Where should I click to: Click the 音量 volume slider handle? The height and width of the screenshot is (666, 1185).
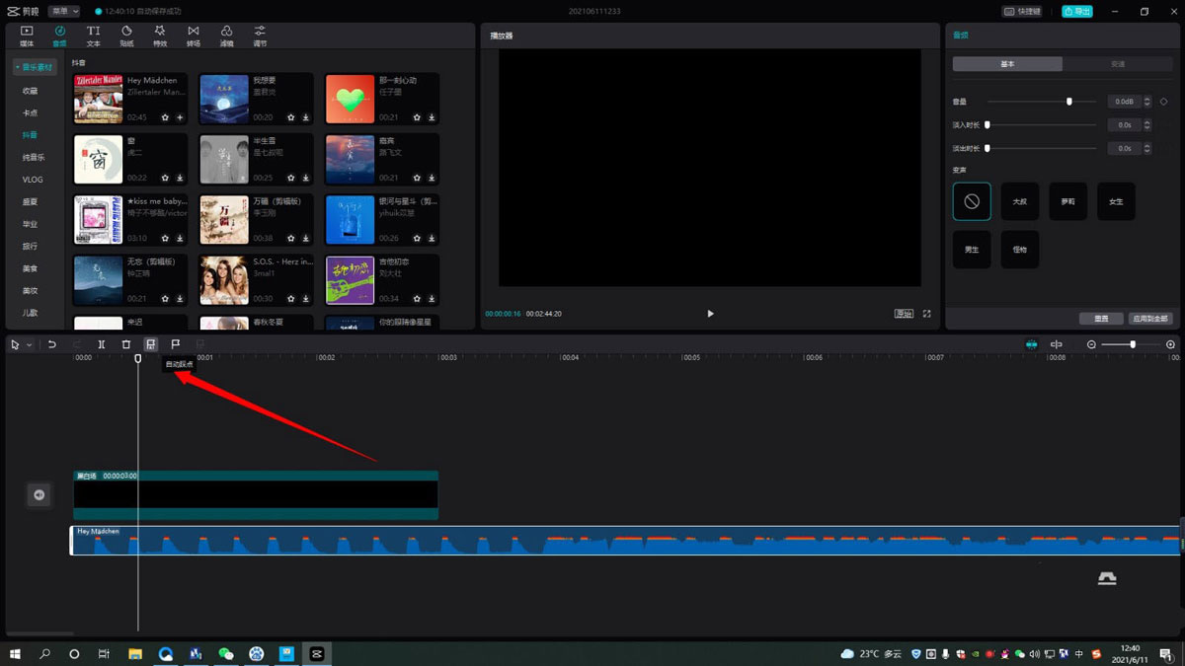coord(1068,102)
